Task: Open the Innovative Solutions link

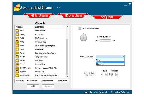Action: (120, 92)
